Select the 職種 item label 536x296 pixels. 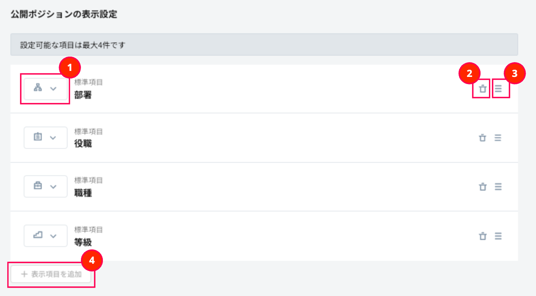point(83,193)
